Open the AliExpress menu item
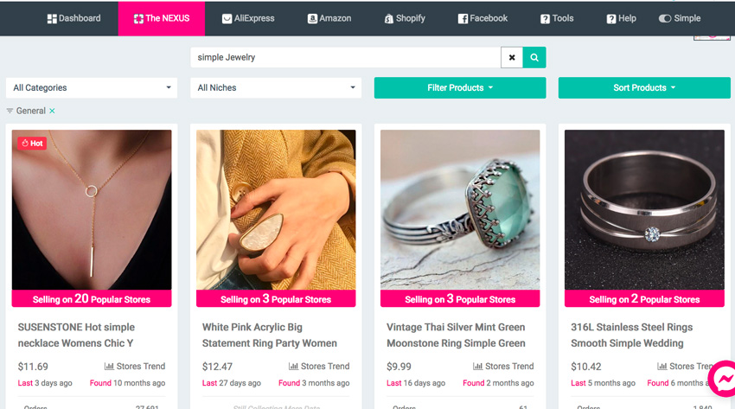735x409 pixels. [247, 18]
